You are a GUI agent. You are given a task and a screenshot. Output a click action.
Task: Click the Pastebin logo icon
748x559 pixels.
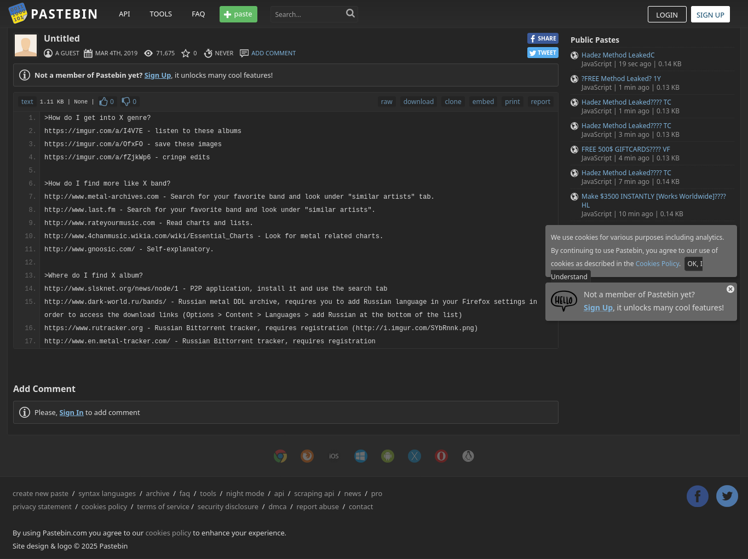click(x=18, y=13)
